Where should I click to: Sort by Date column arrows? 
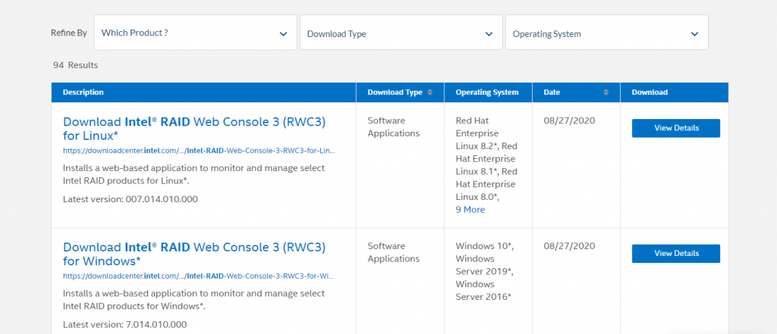point(606,92)
